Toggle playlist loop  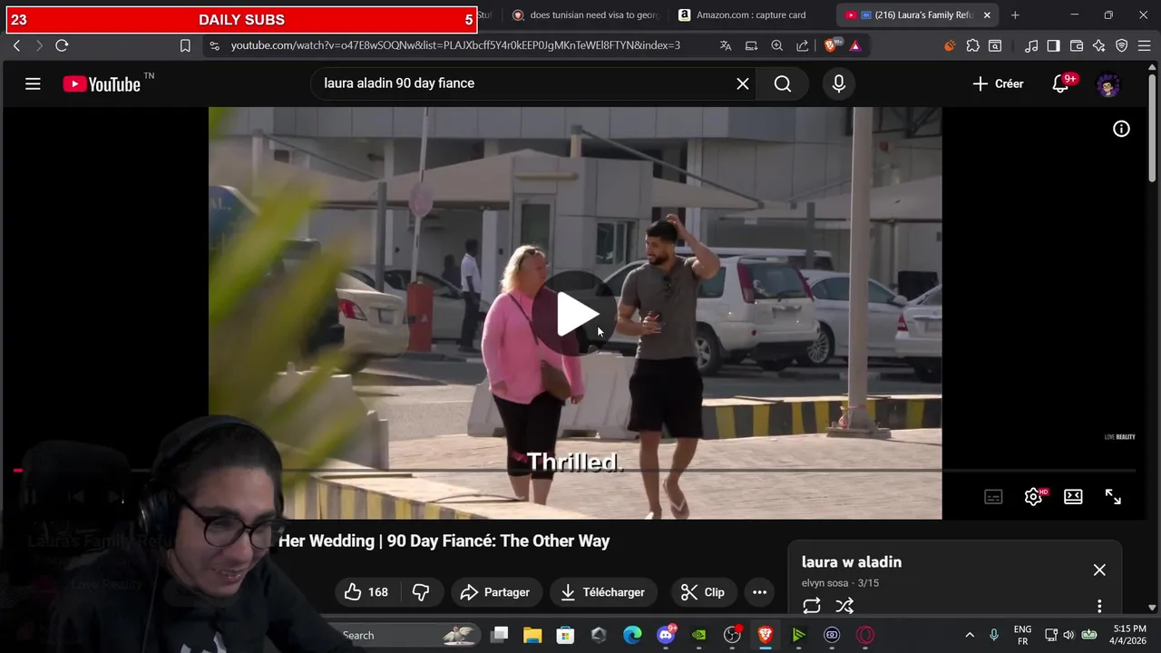(812, 606)
